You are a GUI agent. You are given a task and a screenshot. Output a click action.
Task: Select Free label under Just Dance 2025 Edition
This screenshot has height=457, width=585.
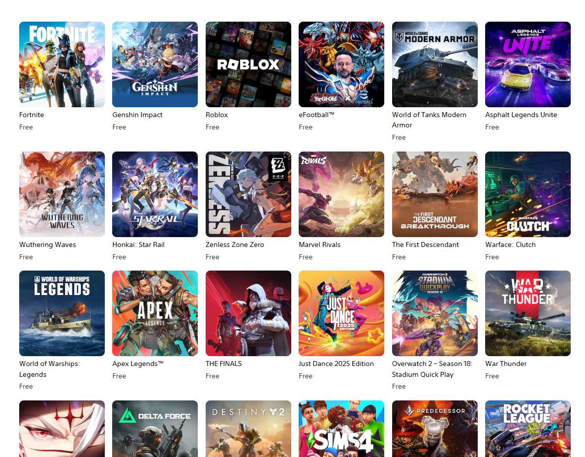[306, 376]
